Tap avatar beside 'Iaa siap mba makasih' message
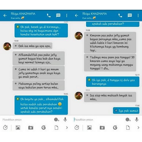The image size is (142, 142). click(79, 96)
